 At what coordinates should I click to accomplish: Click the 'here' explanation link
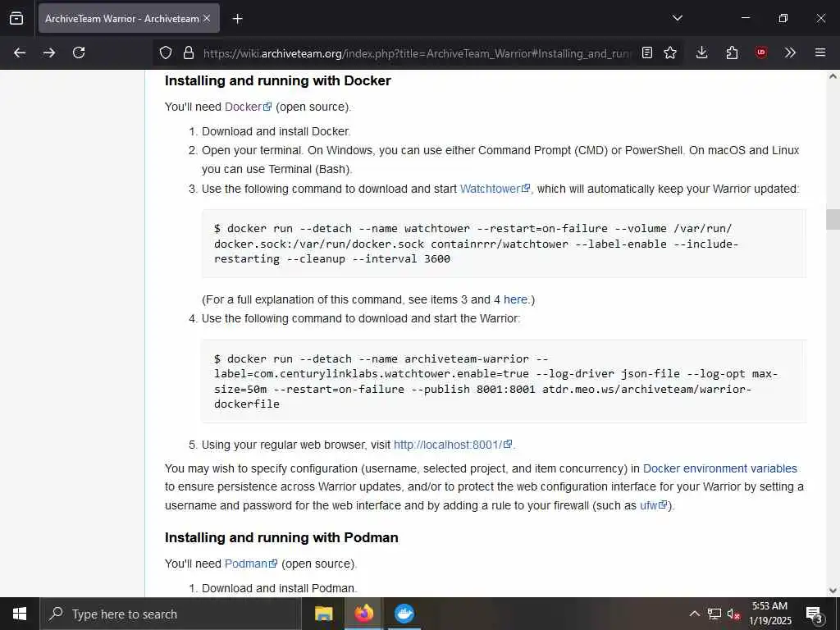click(x=515, y=299)
